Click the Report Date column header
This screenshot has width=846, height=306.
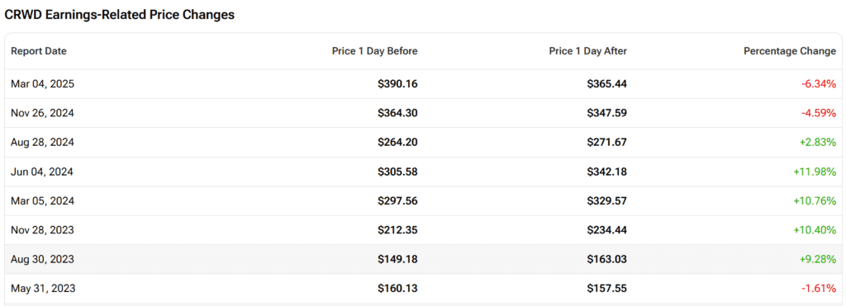point(39,51)
